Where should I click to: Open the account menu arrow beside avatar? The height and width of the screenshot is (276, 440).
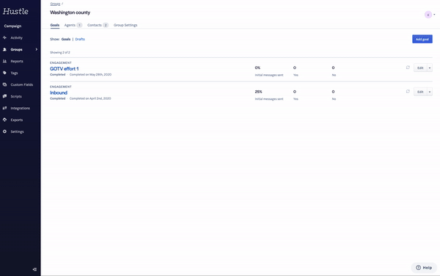434,15
